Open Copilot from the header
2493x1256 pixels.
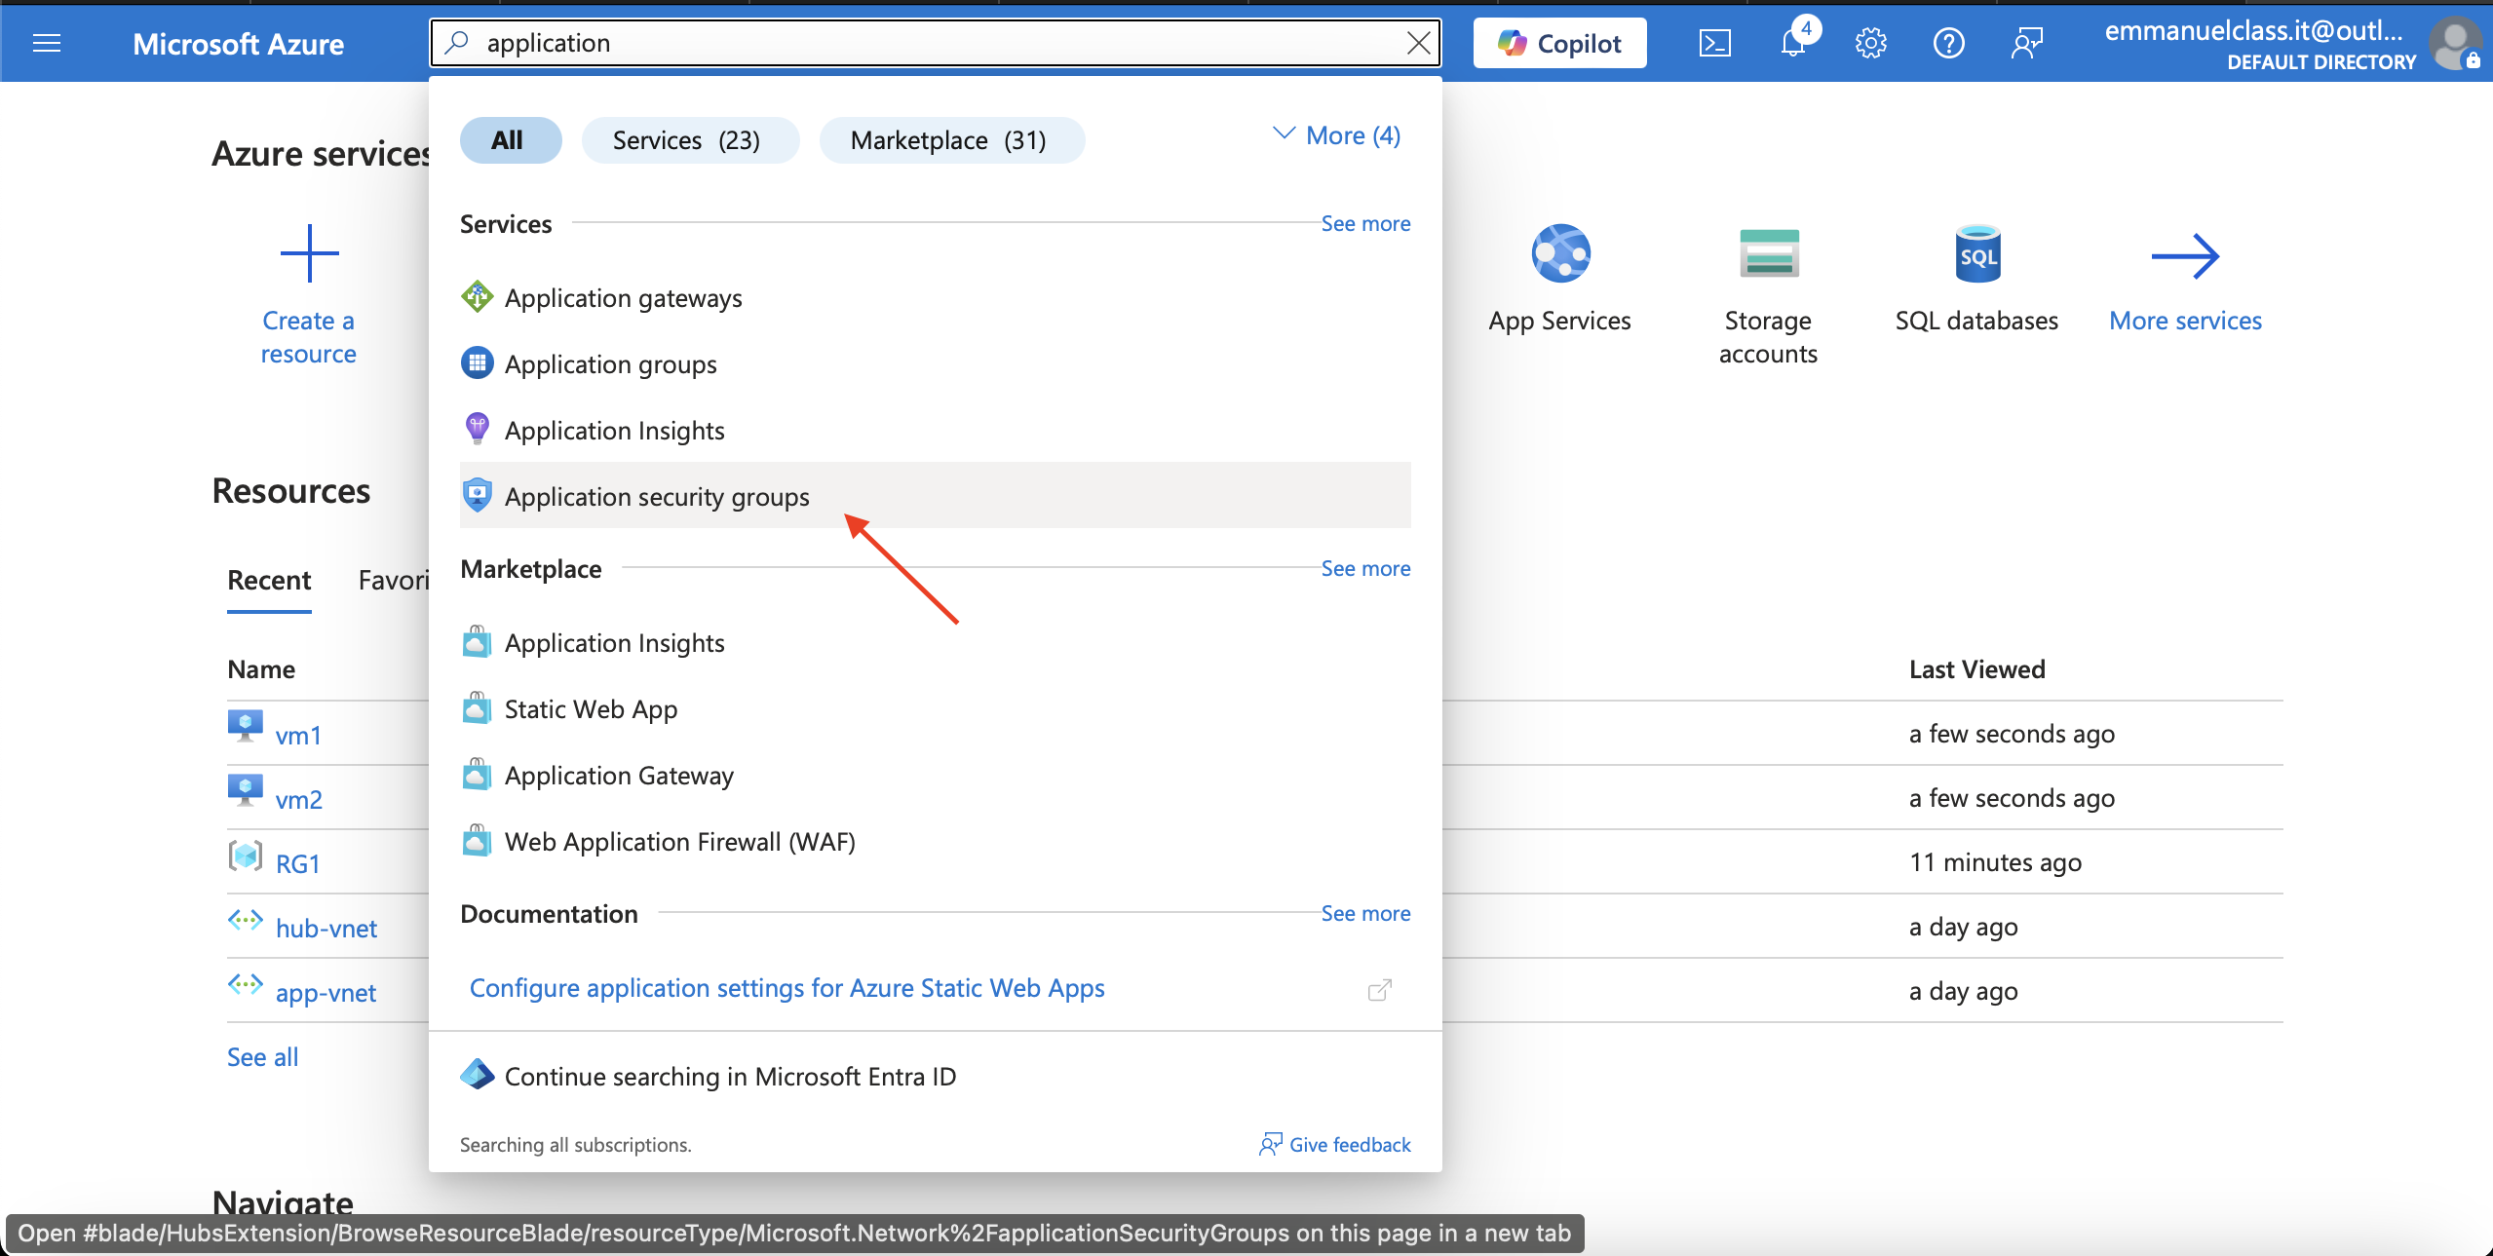tap(1559, 43)
